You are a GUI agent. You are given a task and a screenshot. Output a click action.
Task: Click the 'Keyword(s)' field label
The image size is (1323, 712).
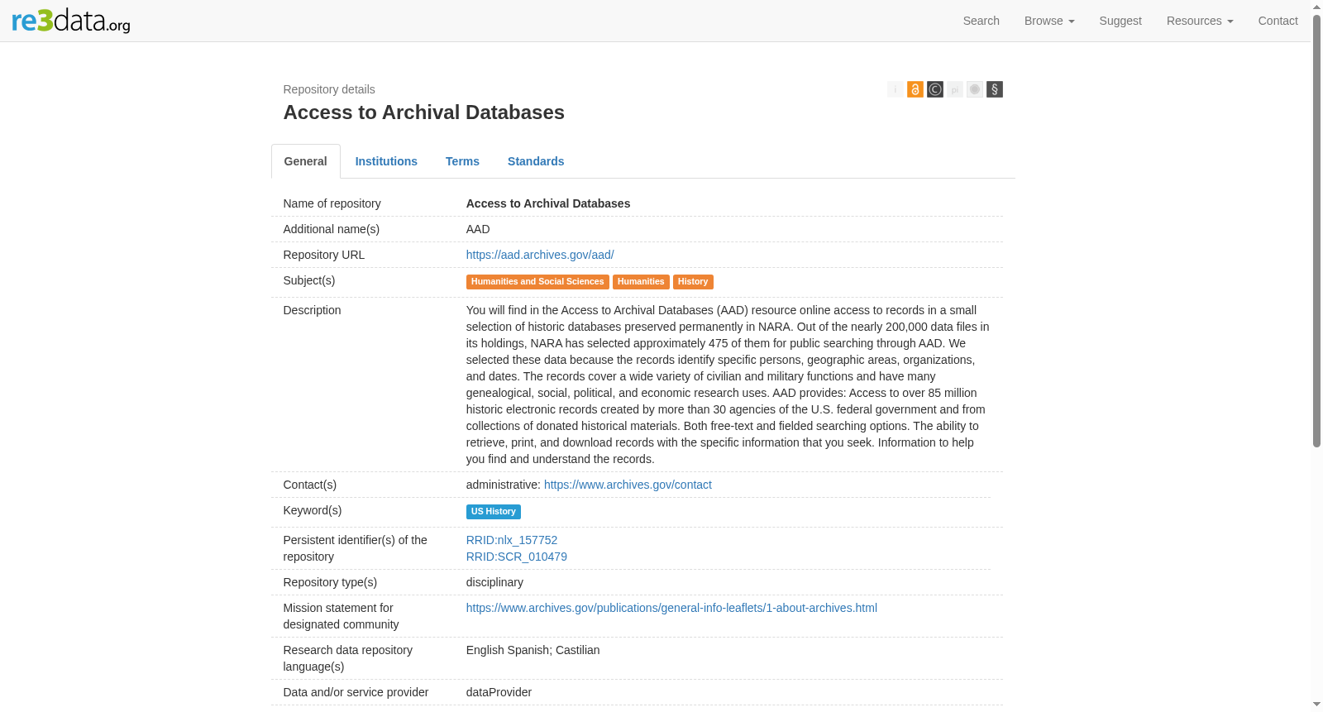pos(313,510)
